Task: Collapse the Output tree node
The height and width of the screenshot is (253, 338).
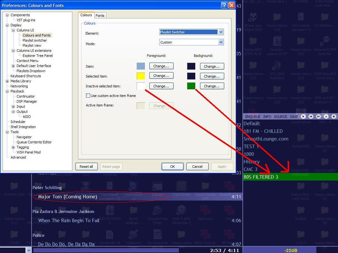Action: [x=13, y=112]
